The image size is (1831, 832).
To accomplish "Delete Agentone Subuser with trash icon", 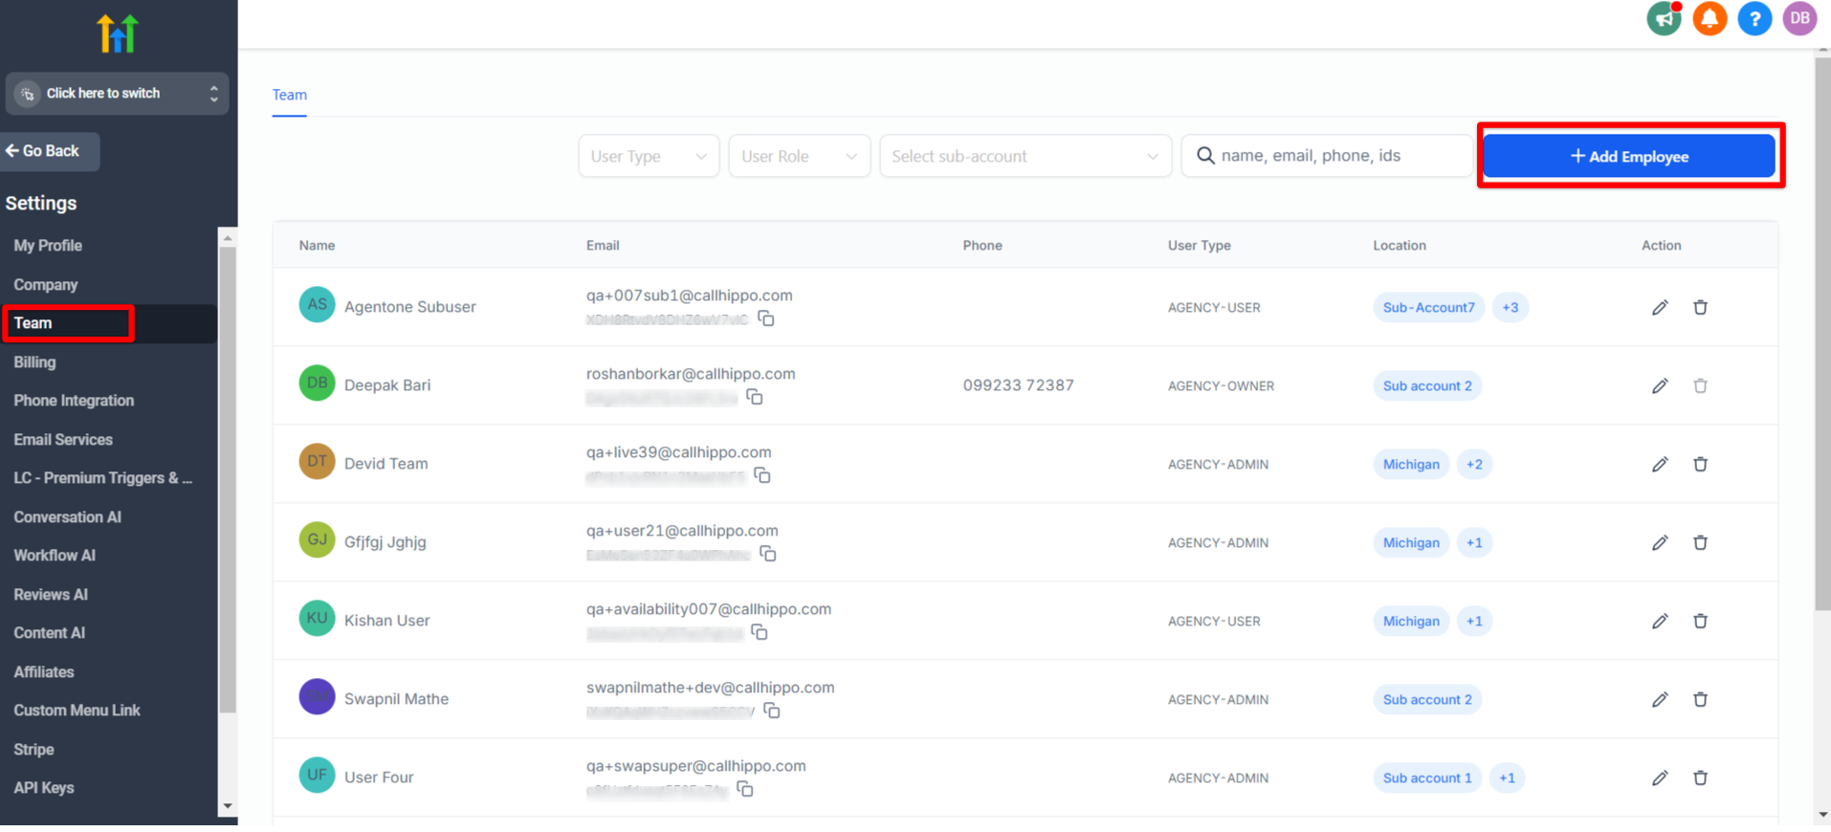I will click(x=1700, y=307).
